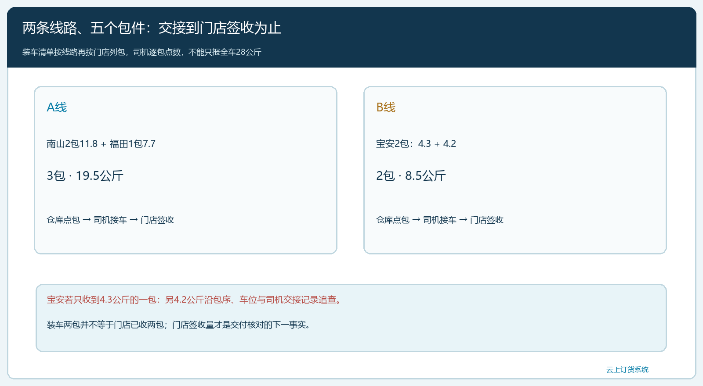Click 仓库点包 step in the A线 card

pyautogui.click(x=63, y=219)
